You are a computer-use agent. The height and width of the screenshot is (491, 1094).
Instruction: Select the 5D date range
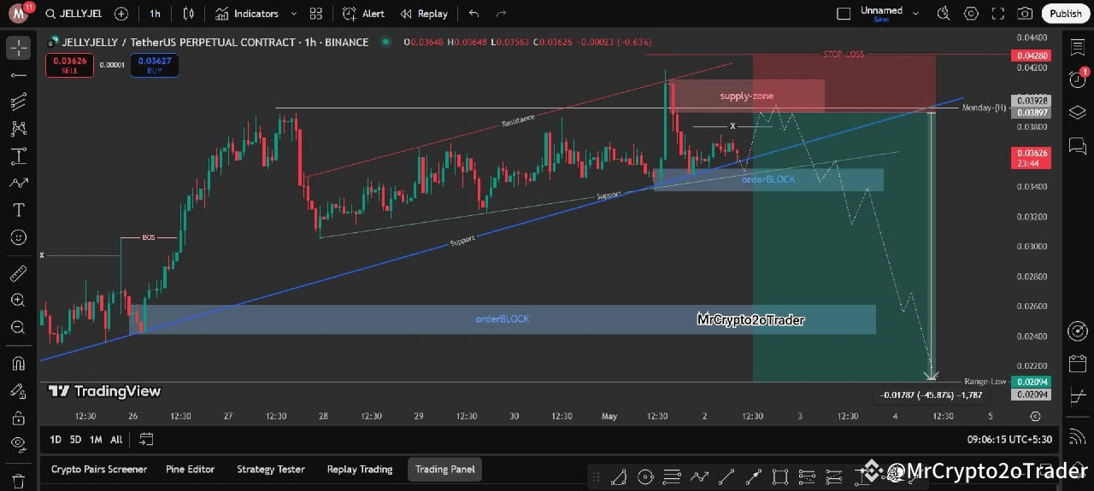coord(75,440)
